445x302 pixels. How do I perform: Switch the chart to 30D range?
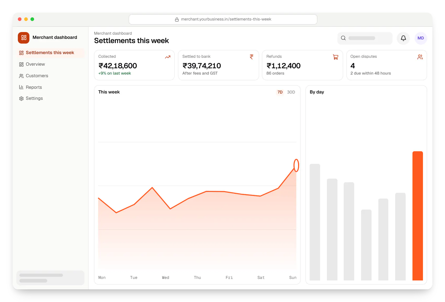[291, 92]
